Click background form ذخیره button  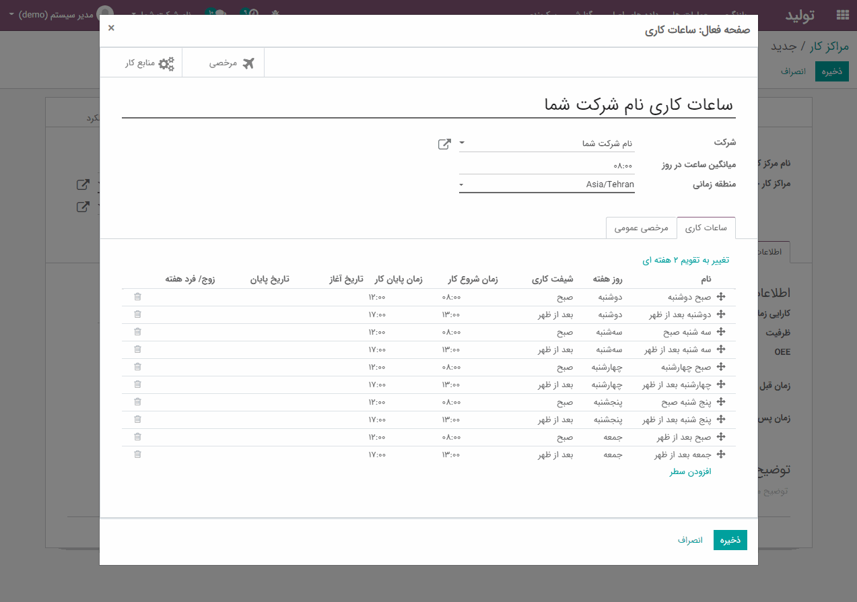pos(832,71)
